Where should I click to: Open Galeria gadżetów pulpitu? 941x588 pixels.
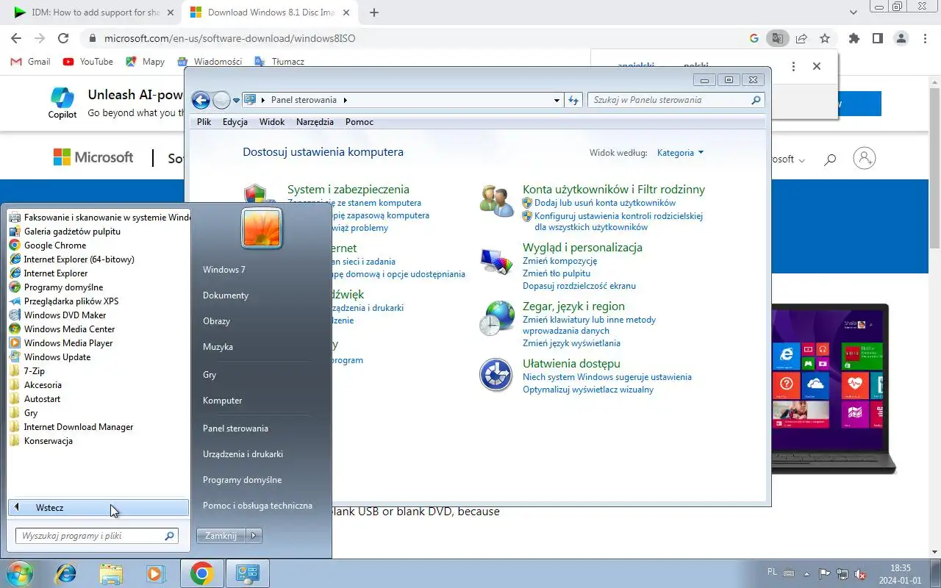click(x=65, y=232)
